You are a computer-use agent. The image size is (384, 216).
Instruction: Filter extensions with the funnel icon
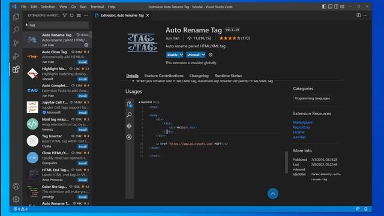(65, 16)
